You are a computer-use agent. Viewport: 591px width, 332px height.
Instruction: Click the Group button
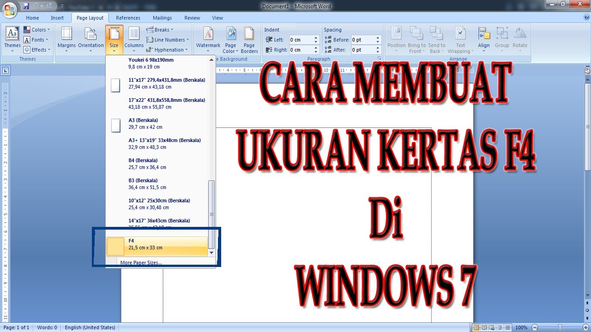pos(502,40)
